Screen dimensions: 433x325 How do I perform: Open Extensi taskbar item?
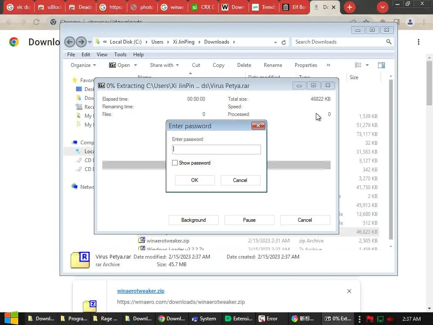coord(239,319)
